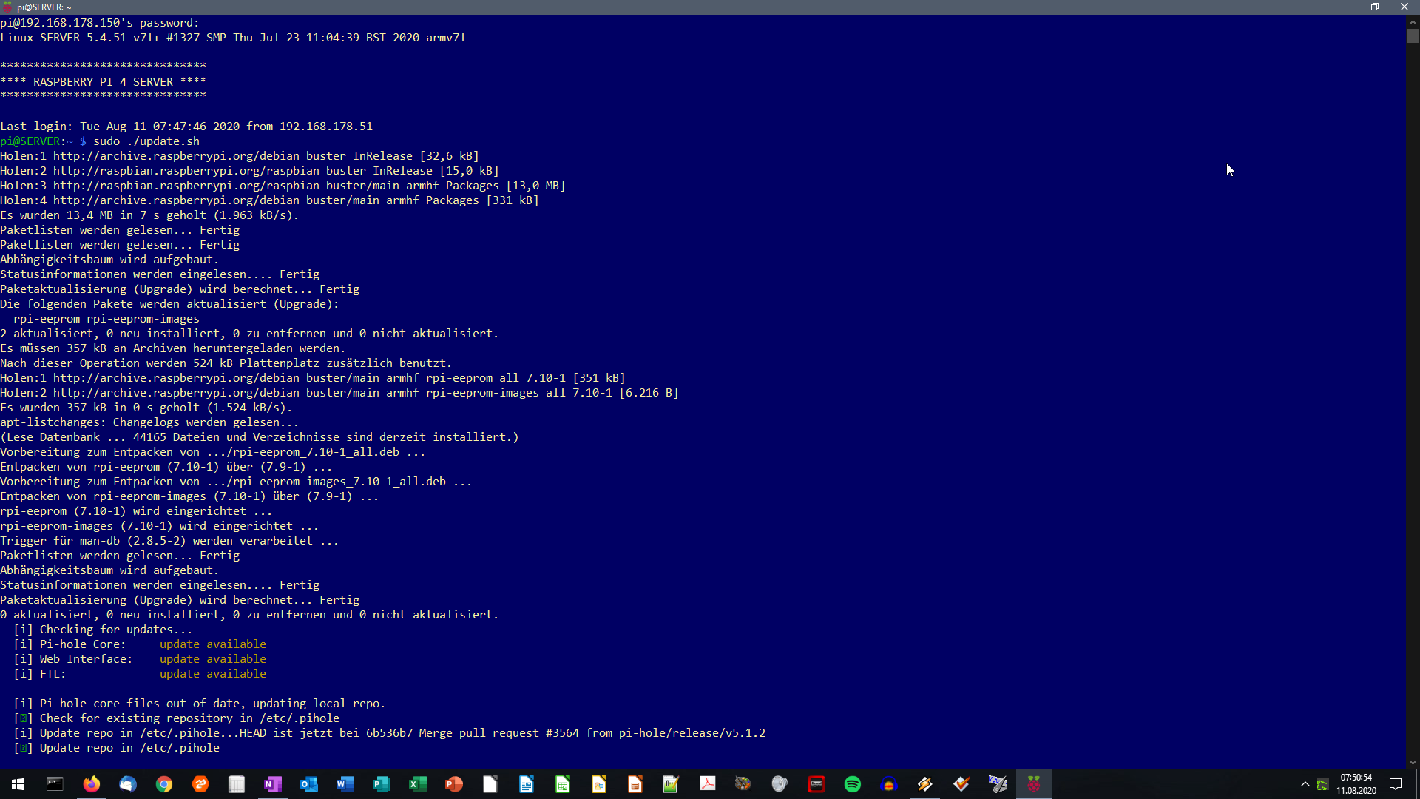The height and width of the screenshot is (799, 1420).
Task: Open the Windows Start menu
Action: coord(18,784)
